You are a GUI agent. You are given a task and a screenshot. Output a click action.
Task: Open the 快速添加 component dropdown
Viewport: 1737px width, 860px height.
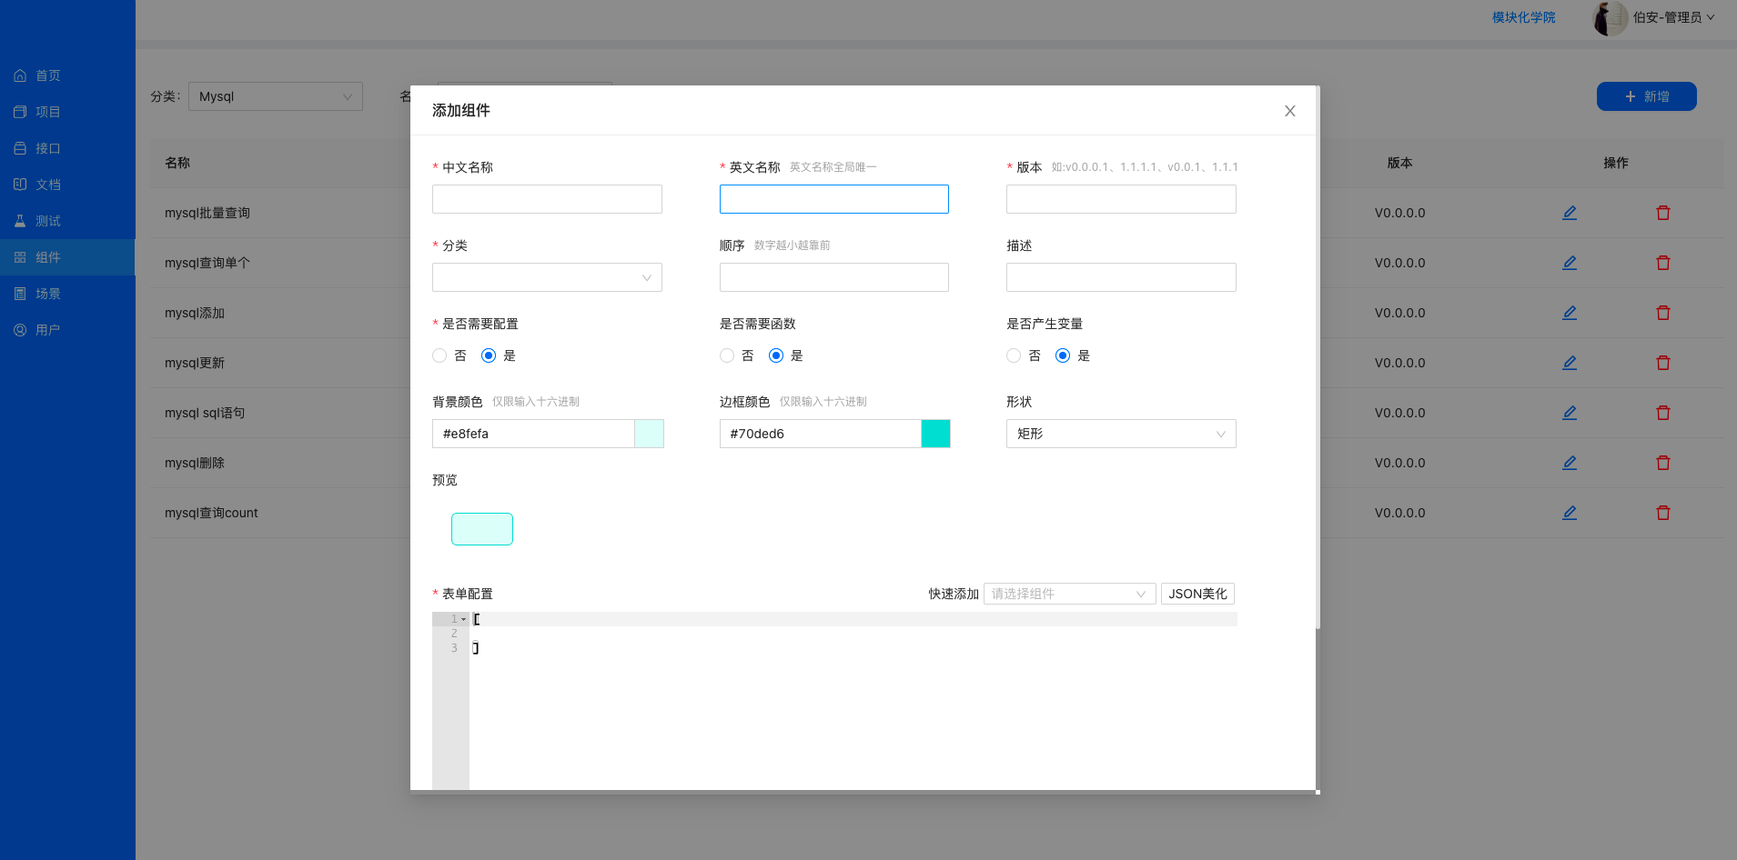[x=1069, y=594]
